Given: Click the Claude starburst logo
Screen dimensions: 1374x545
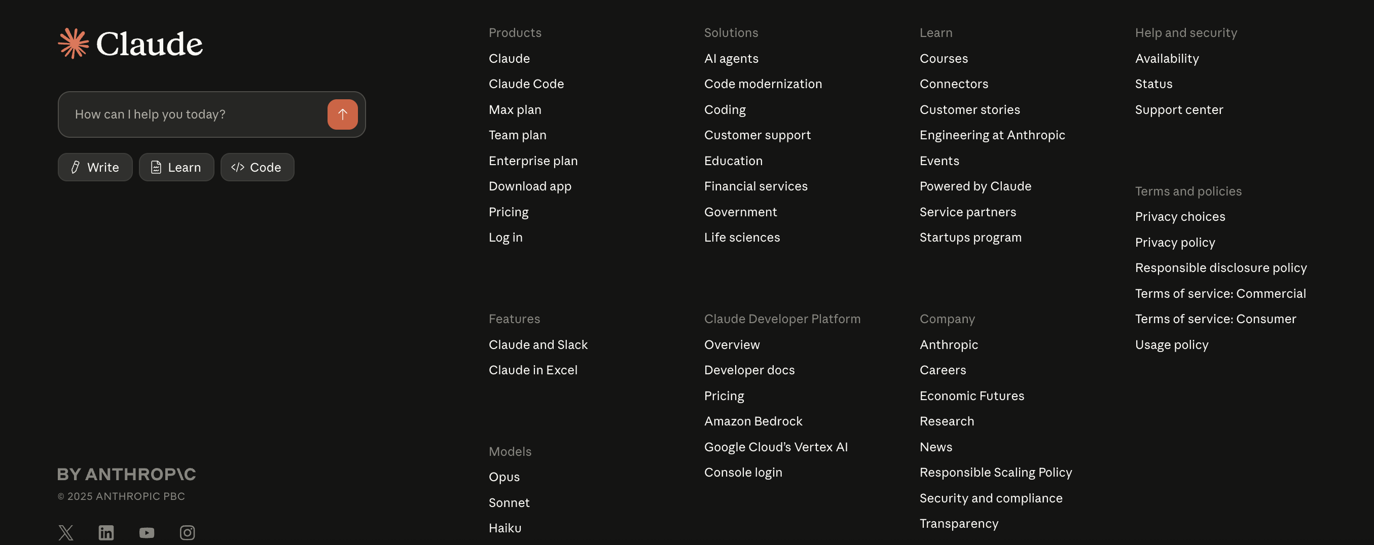Looking at the screenshot, I should tap(74, 43).
